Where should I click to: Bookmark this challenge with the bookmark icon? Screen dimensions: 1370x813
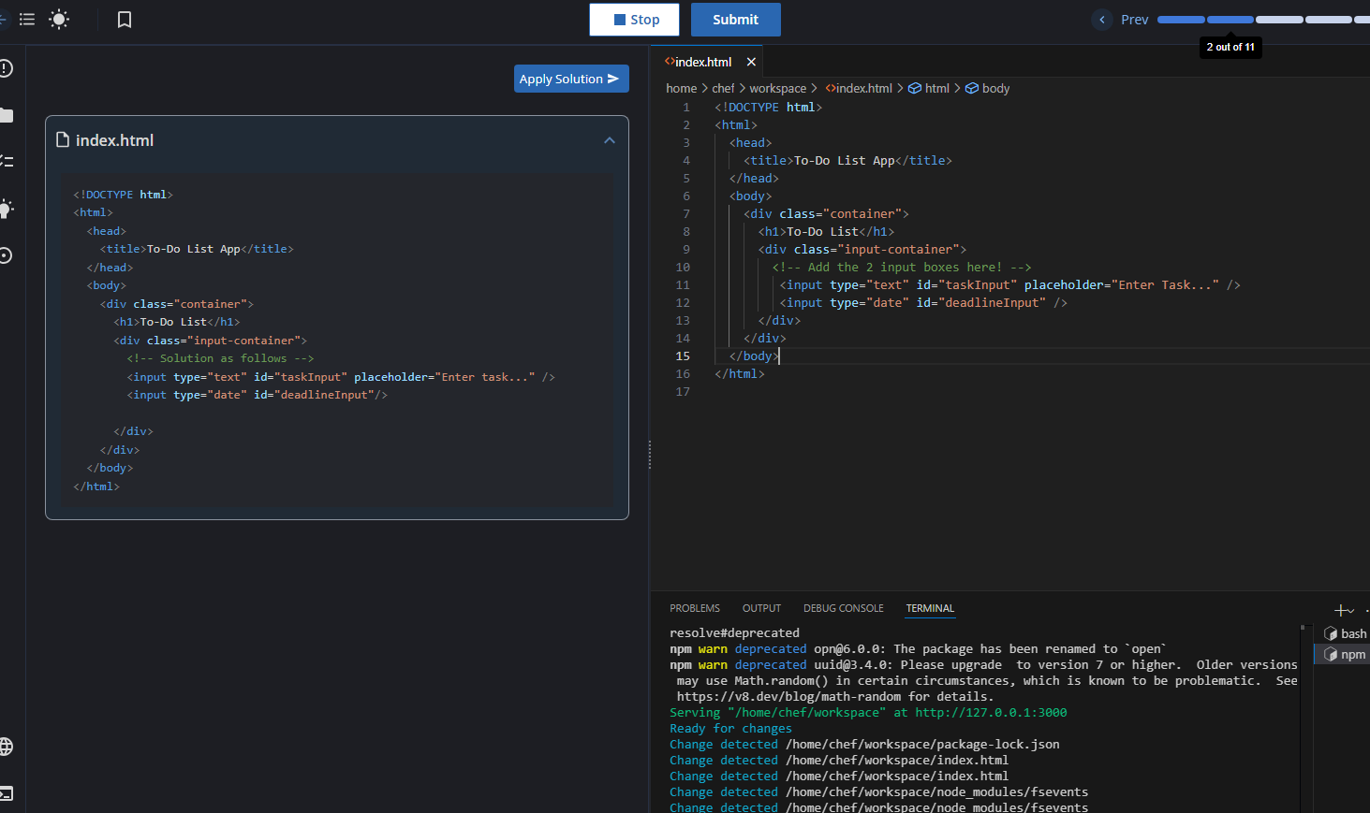coord(125,20)
